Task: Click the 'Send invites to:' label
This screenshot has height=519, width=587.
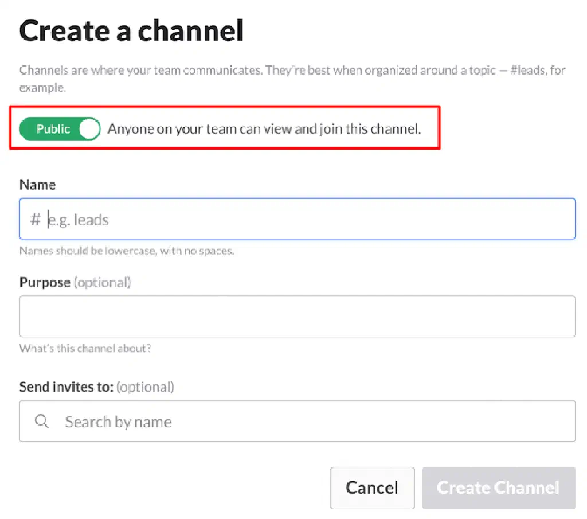Action: (x=66, y=387)
